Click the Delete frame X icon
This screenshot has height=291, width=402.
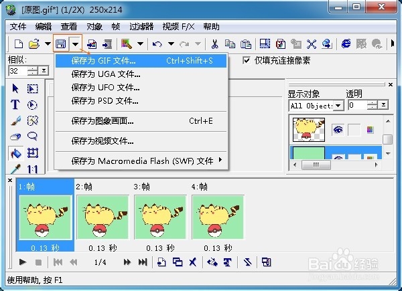click(x=193, y=262)
